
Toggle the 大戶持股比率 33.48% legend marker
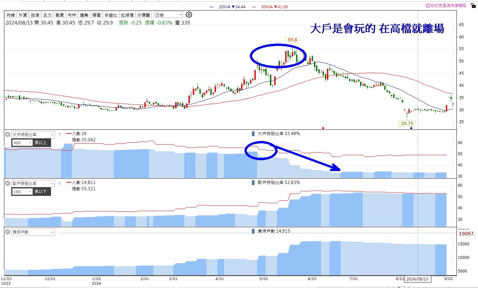coord(253,134)
